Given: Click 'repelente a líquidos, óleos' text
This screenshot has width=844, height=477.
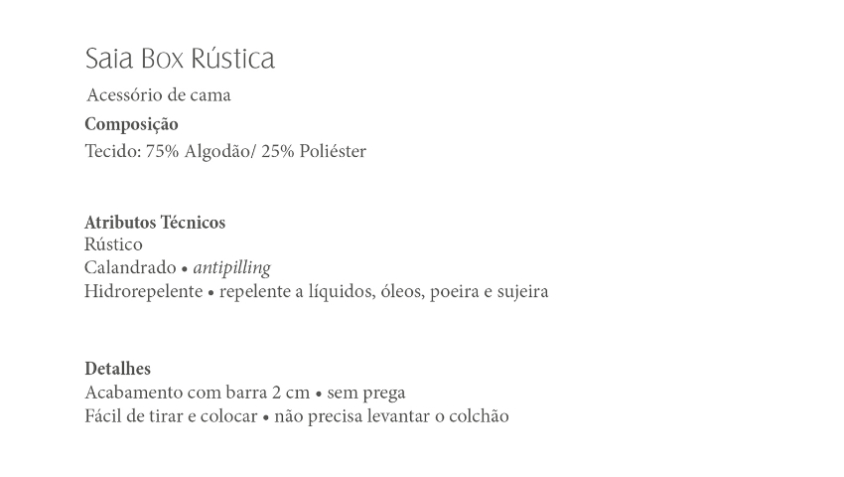Looking at the screenshot, I should (322, 291).
